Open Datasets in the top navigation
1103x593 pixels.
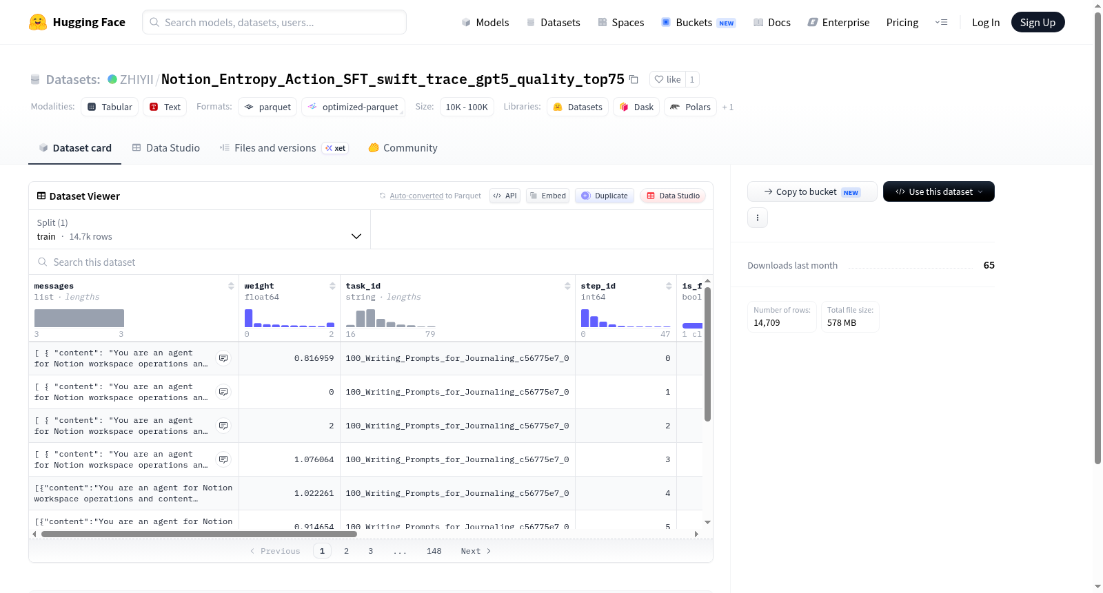coord(554,22)
